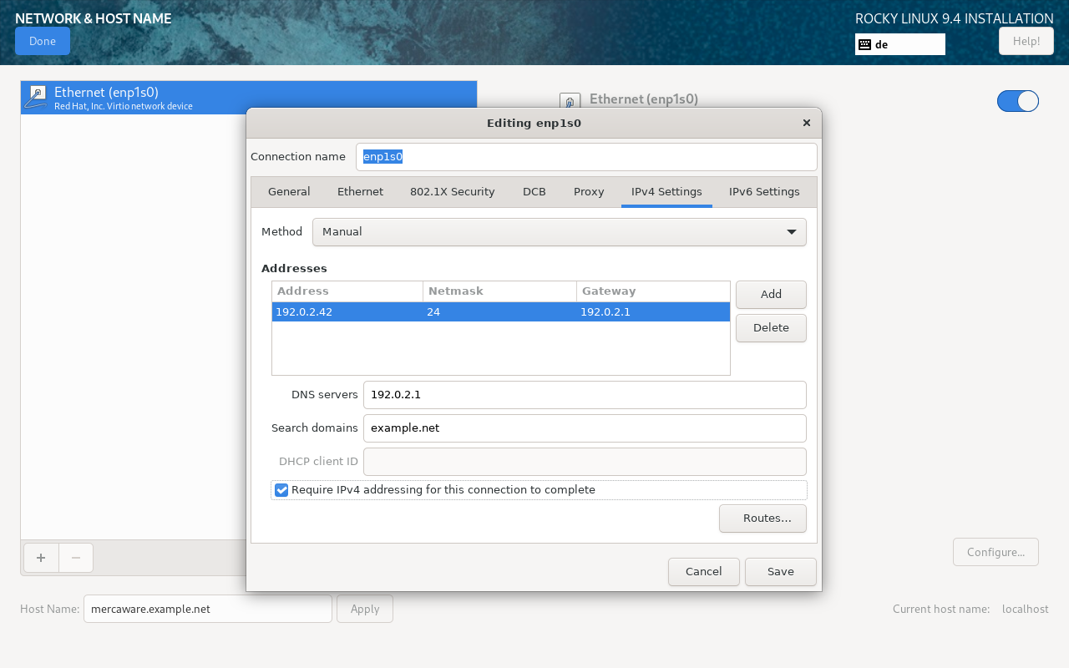Click the Done button
Screen dimensions: 1069x668
point(43,41)
